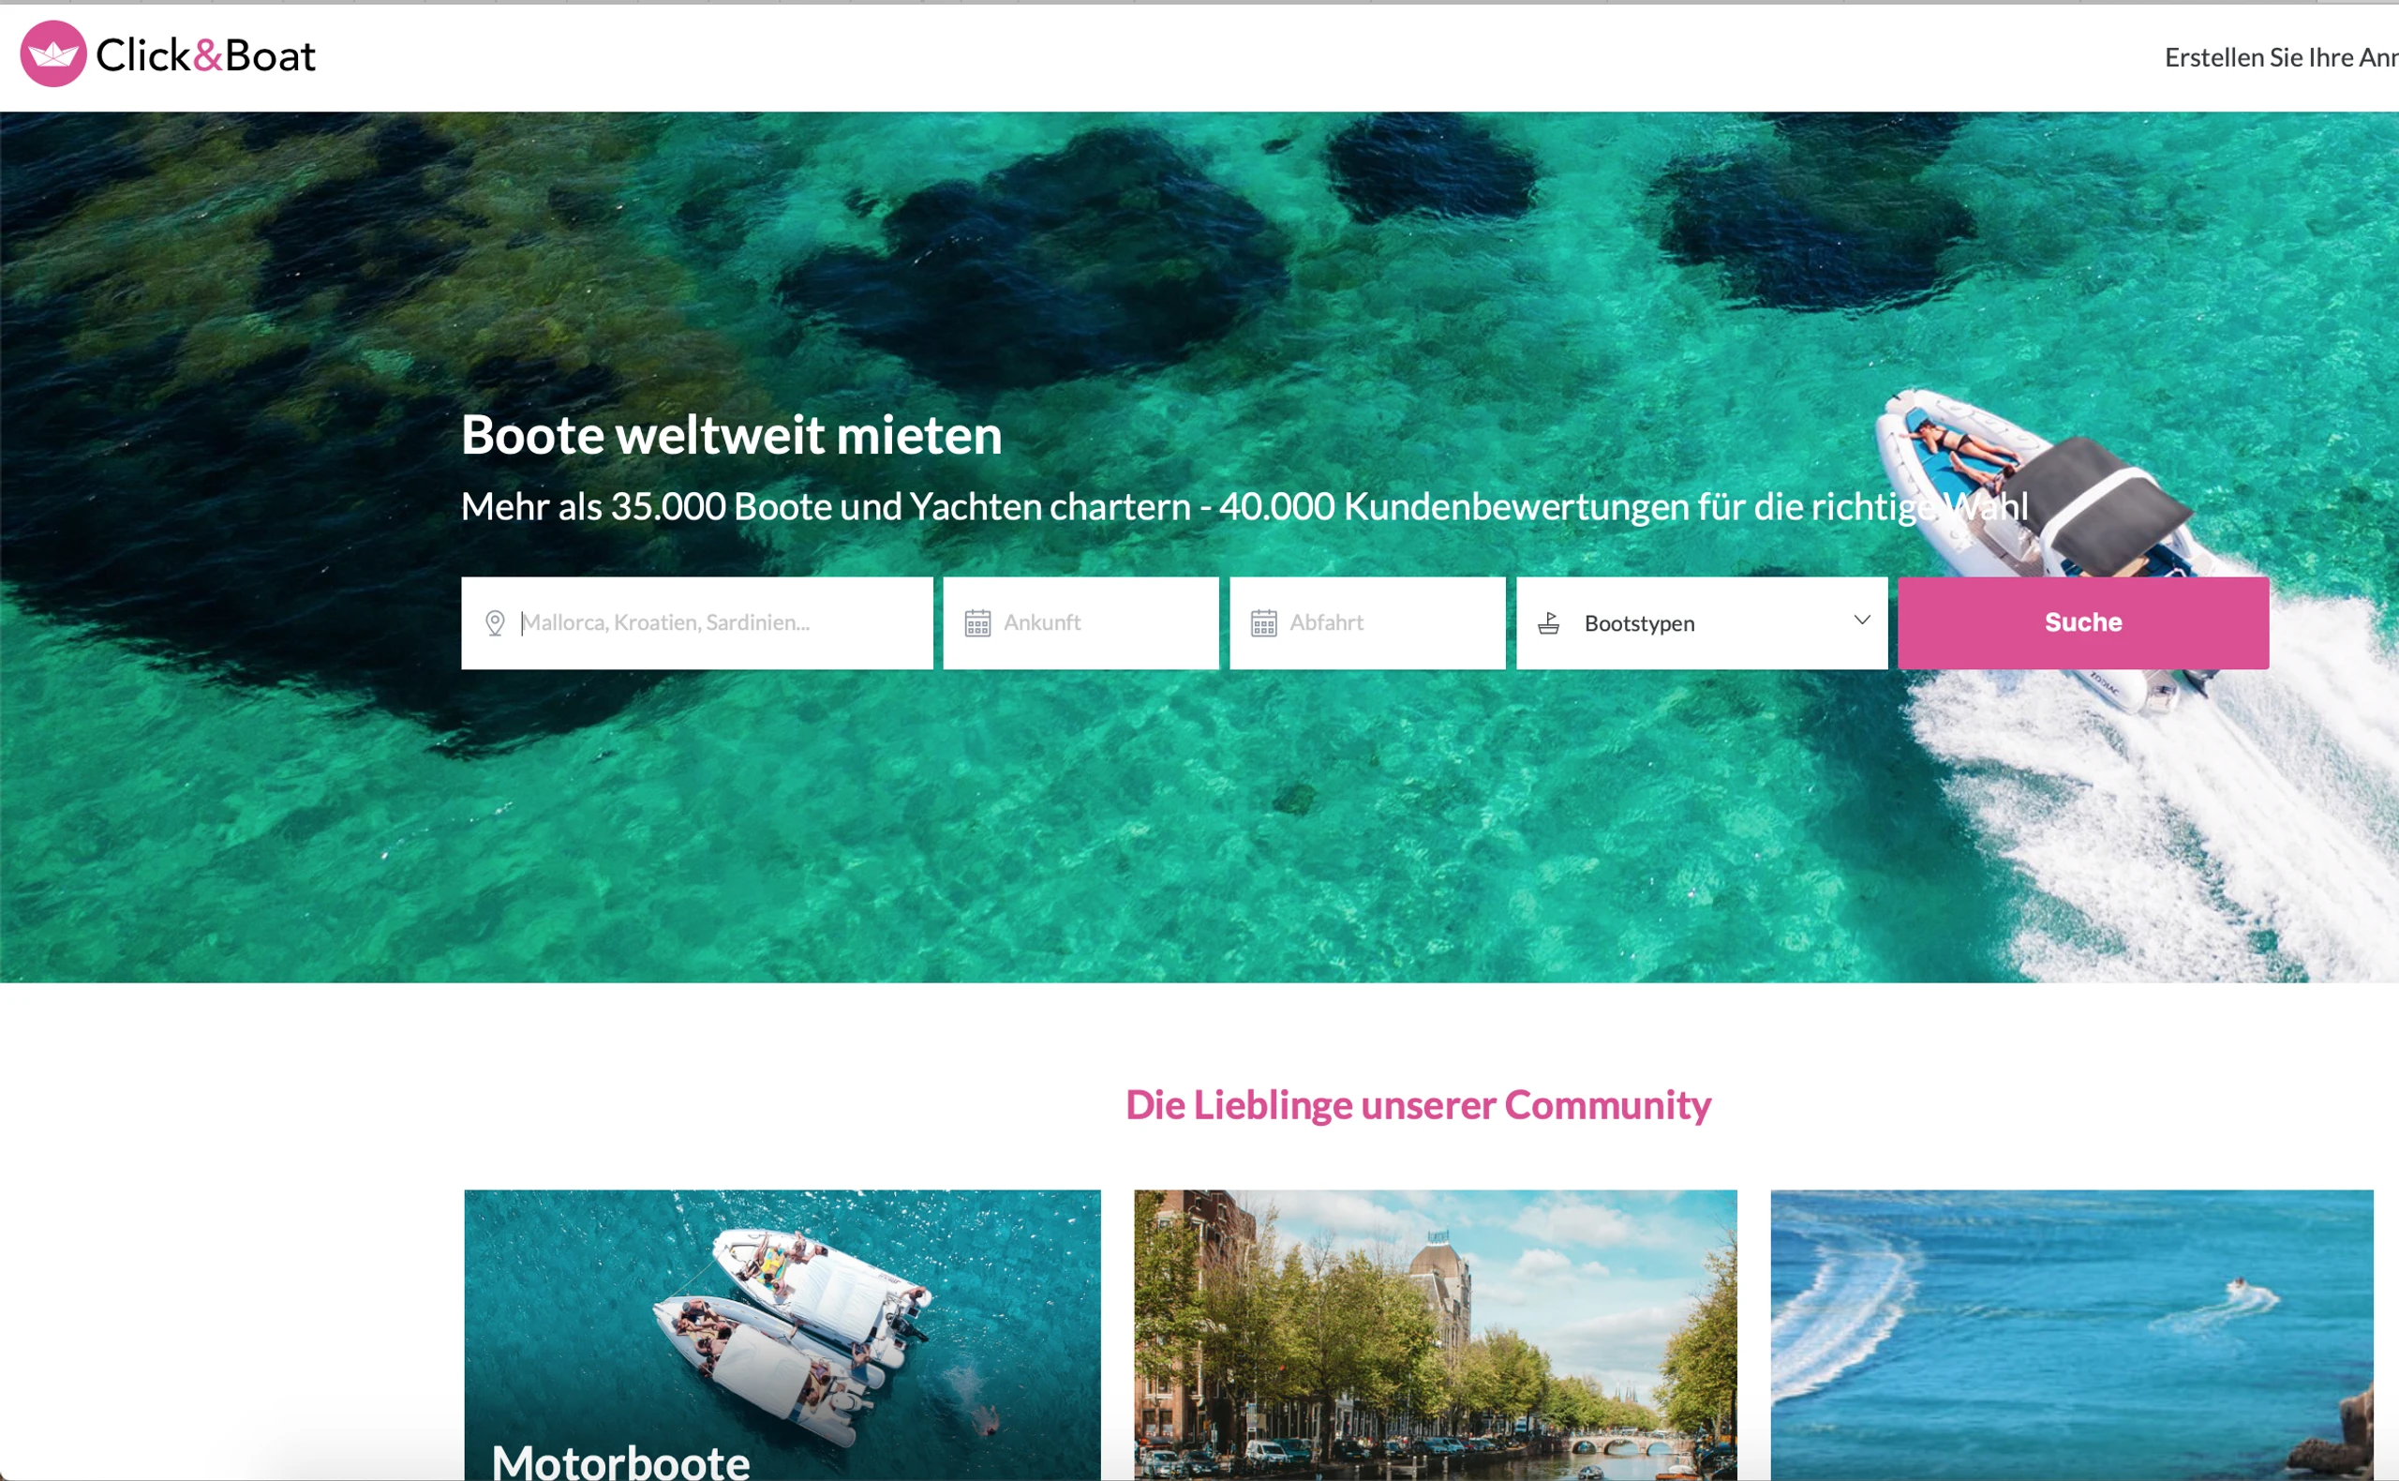2399x1481 pixels.
Task: Open the canal city category image
Action: click(x=1435, y=1334)
